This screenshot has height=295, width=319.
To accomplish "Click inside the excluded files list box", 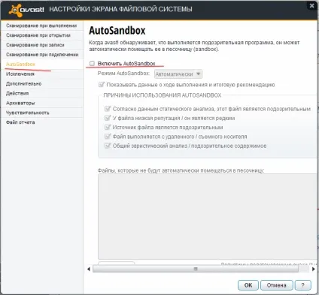I will click(208, 216).
